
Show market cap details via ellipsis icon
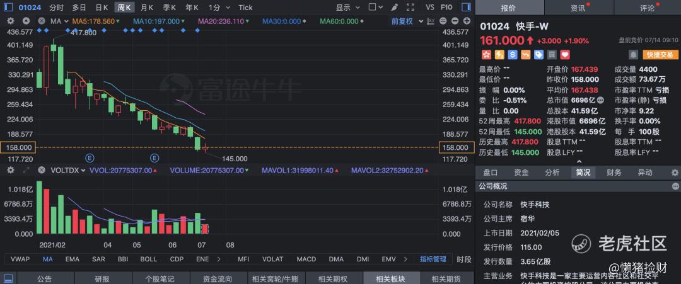(x=600, y=100)
